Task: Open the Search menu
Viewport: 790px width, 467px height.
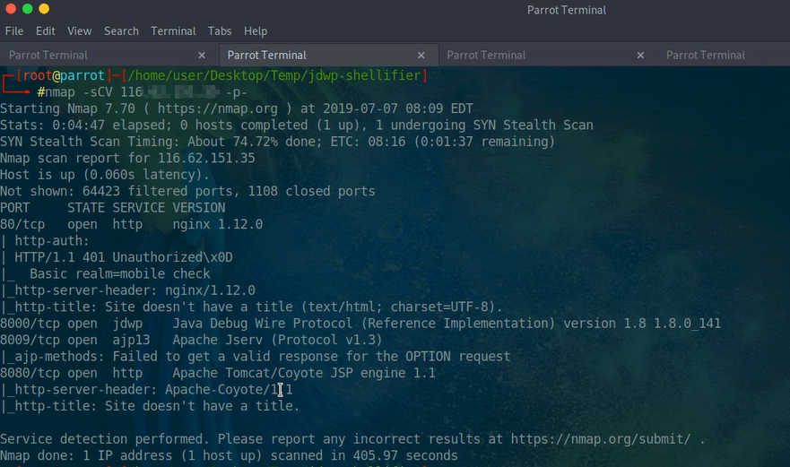Action: click(121, 31)
